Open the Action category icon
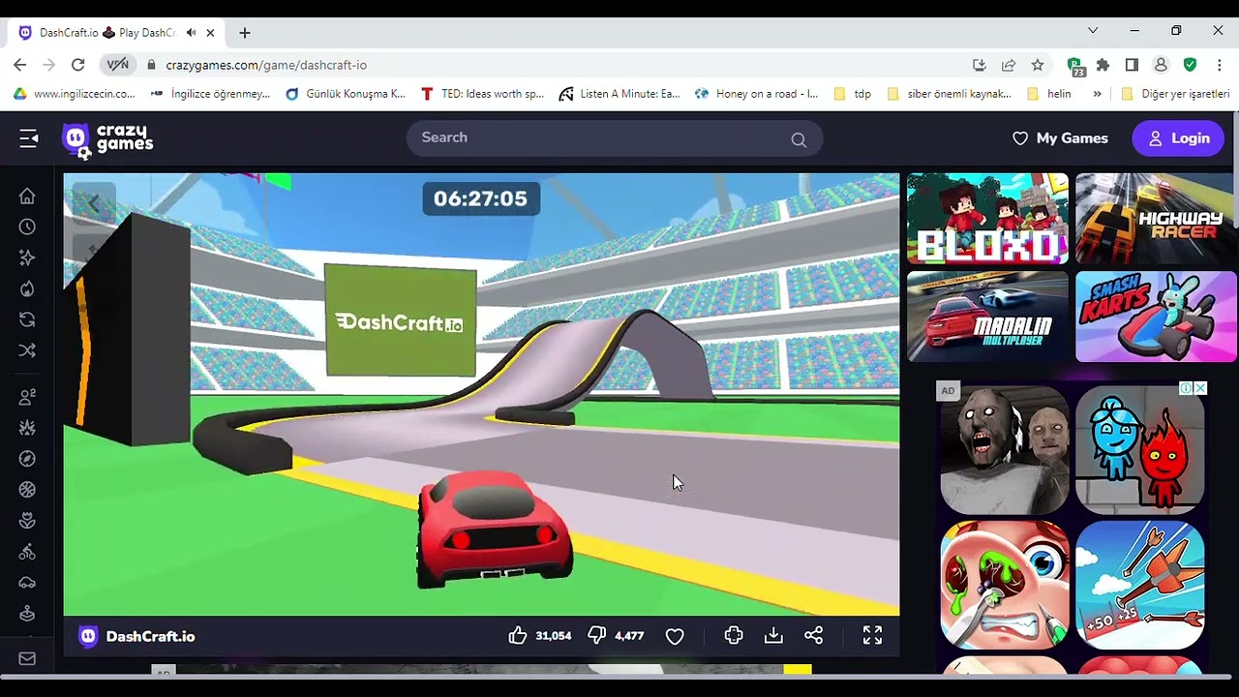Image resolution: width=1239 pixels, height=697 pixels. tap(27, 428)
